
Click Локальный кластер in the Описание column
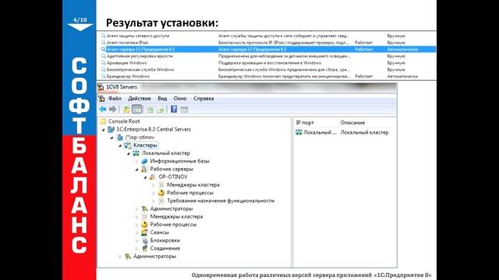(x=364, y=132)
